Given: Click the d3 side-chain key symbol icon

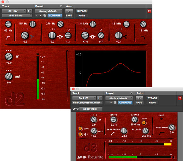Looking at the screenshot, I should (x=86, y=129).
